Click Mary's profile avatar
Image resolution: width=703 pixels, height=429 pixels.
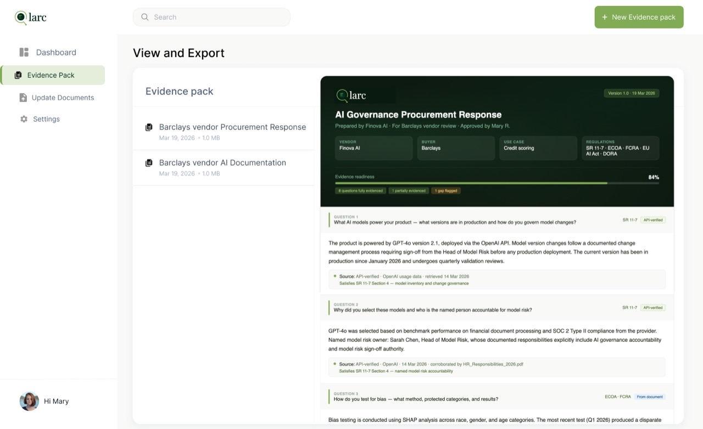coord(29,401)
